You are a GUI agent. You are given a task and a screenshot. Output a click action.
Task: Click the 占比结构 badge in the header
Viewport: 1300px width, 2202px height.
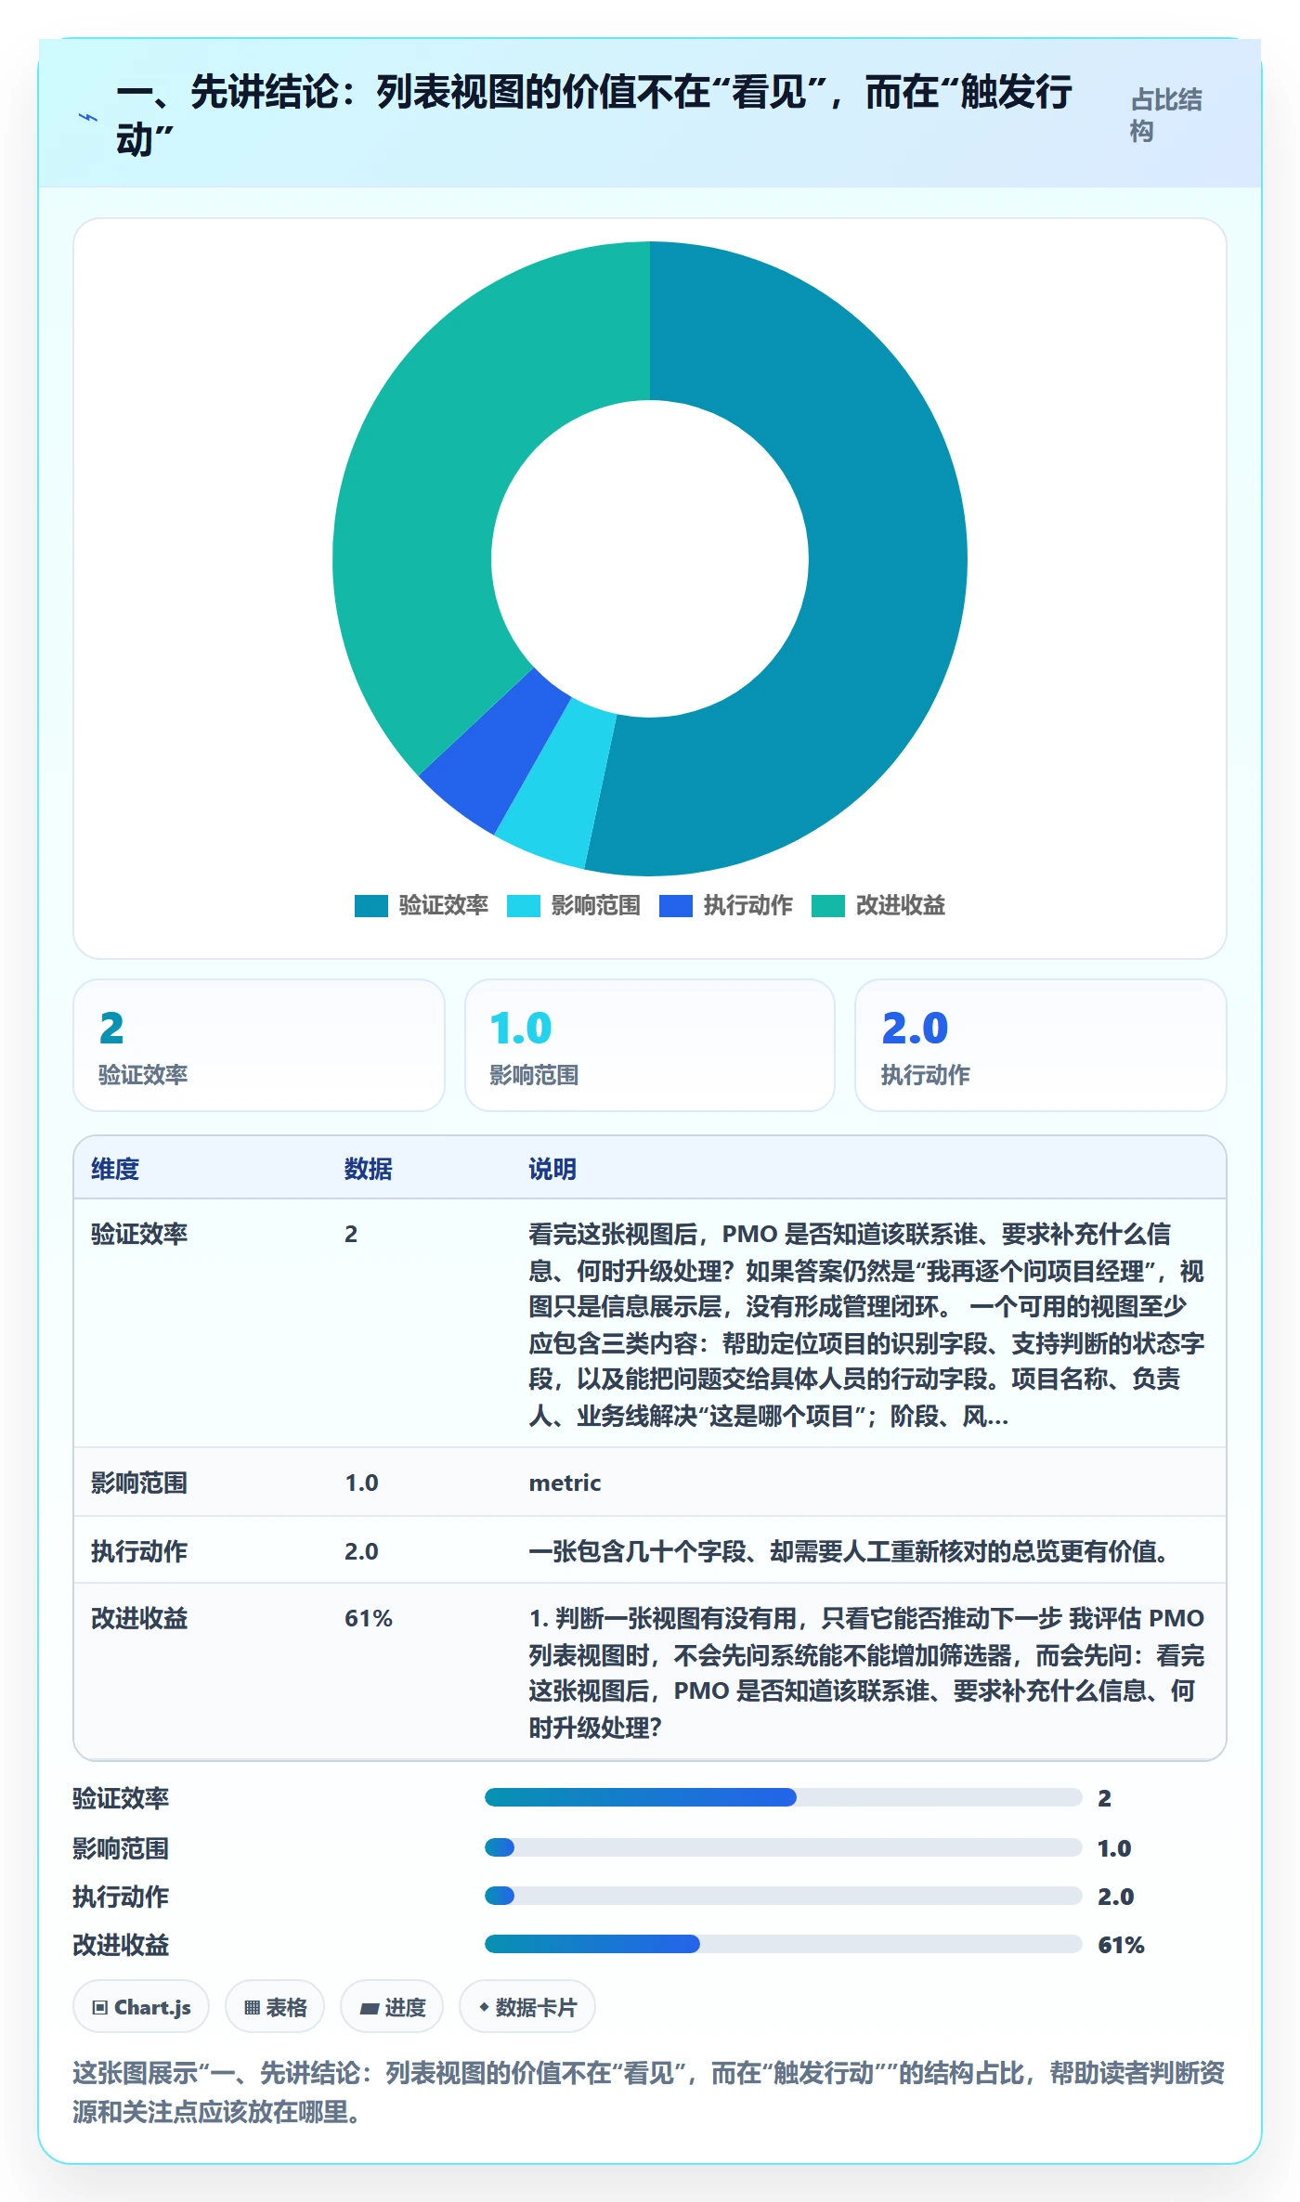[x=1166, y=115]
